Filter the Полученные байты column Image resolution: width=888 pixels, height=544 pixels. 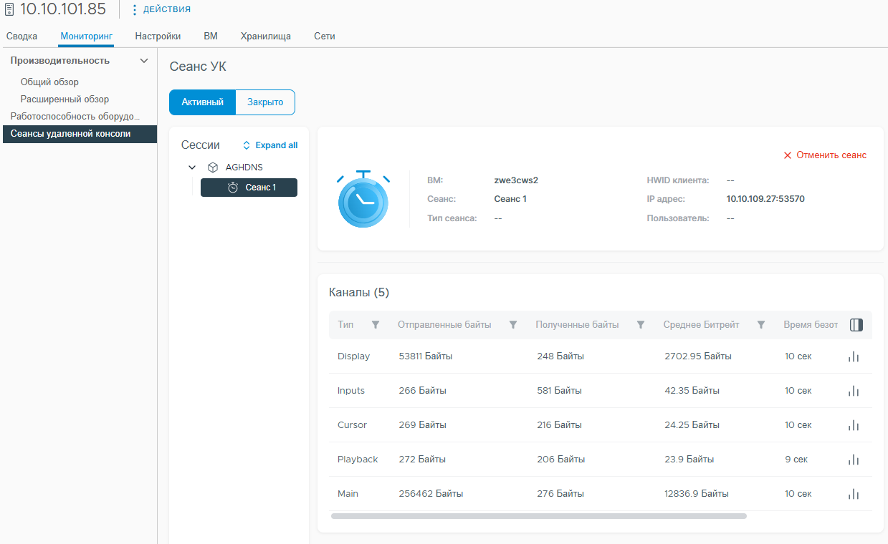pos(641,325)
